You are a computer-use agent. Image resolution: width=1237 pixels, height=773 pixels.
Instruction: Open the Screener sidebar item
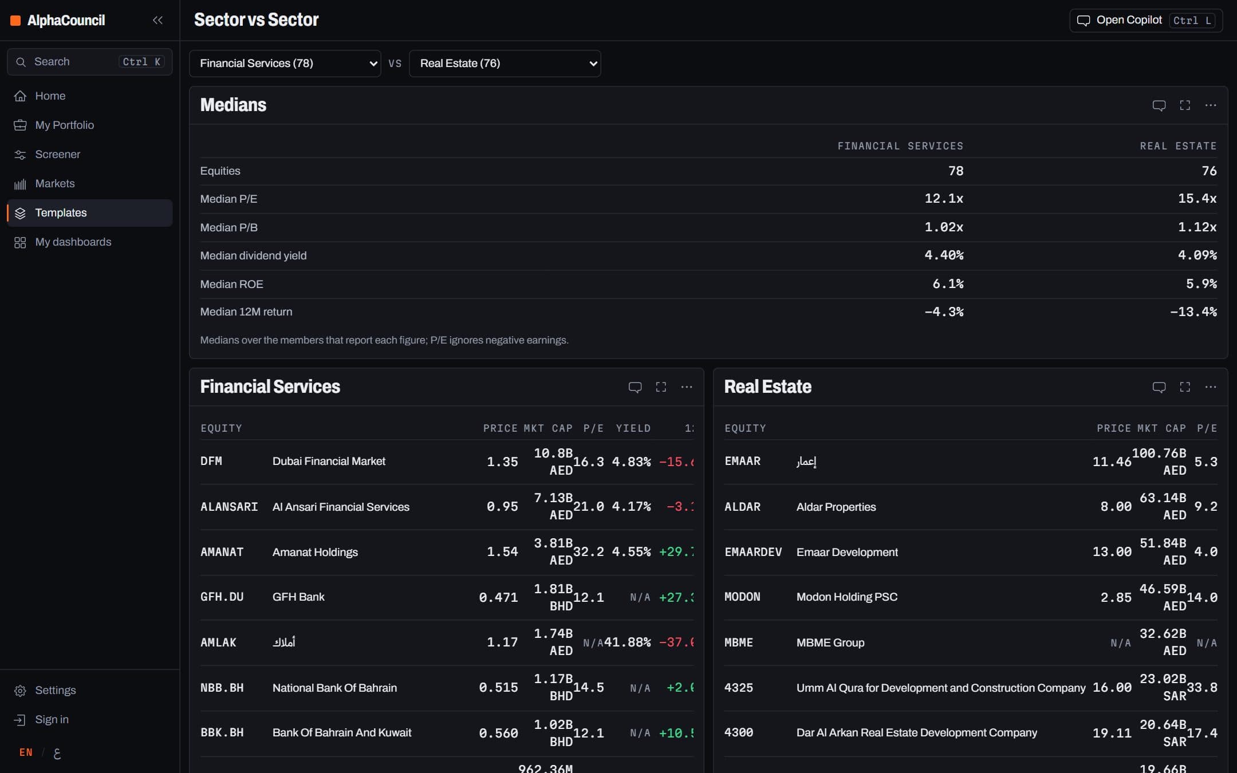point(89,155)
